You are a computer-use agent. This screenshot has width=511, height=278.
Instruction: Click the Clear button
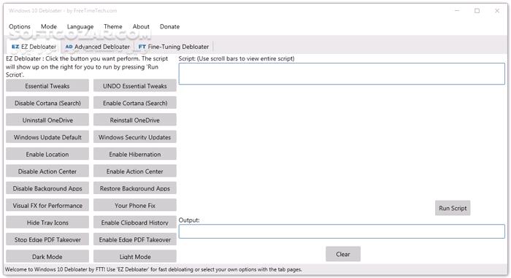click(x=343, y=254)
